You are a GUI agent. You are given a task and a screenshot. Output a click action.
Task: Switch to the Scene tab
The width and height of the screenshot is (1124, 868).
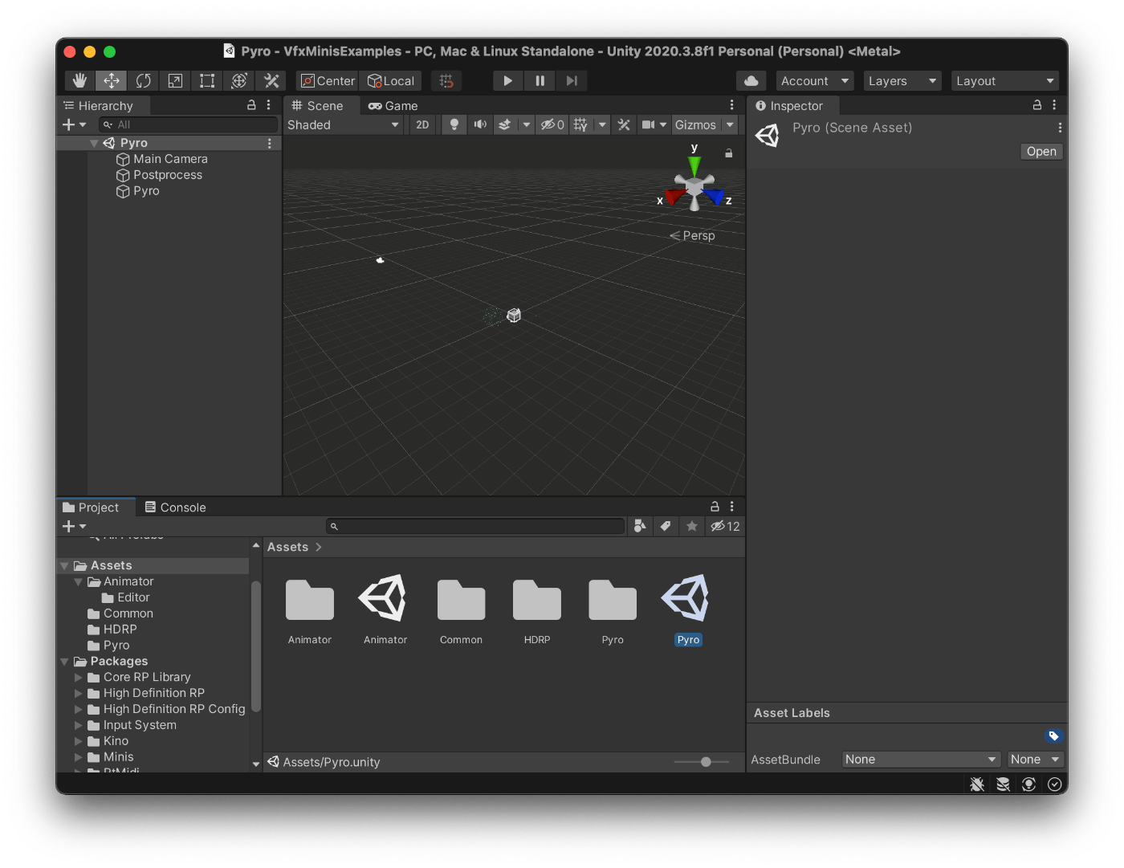pos(317,105)
